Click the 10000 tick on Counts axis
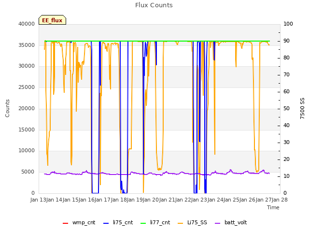Image resolution: width=309 pixels, height=232 pixels. pyautogui.click(x=27, y=151)
